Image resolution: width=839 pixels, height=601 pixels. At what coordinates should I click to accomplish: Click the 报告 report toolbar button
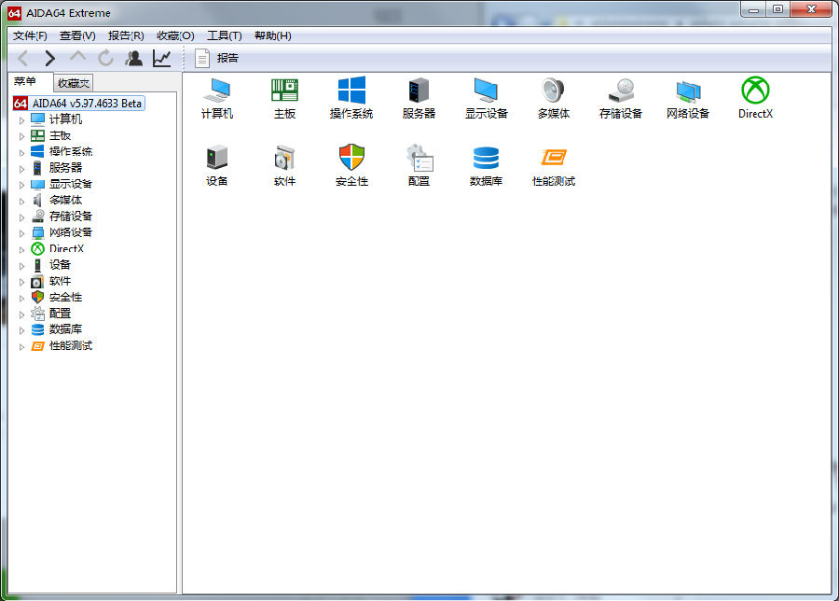(x=216, y=59)
